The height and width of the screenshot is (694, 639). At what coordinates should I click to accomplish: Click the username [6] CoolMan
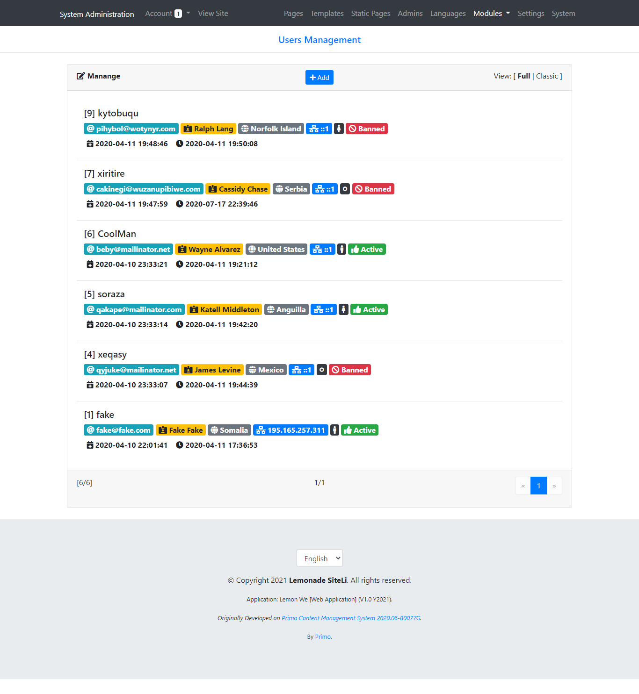[110, 234]
